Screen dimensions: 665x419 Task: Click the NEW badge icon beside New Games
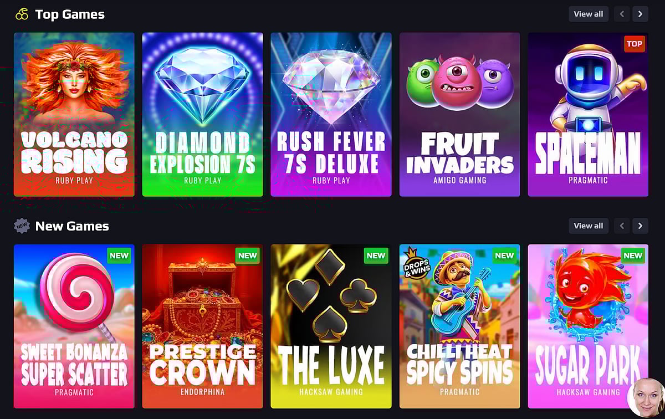[22, 226]
